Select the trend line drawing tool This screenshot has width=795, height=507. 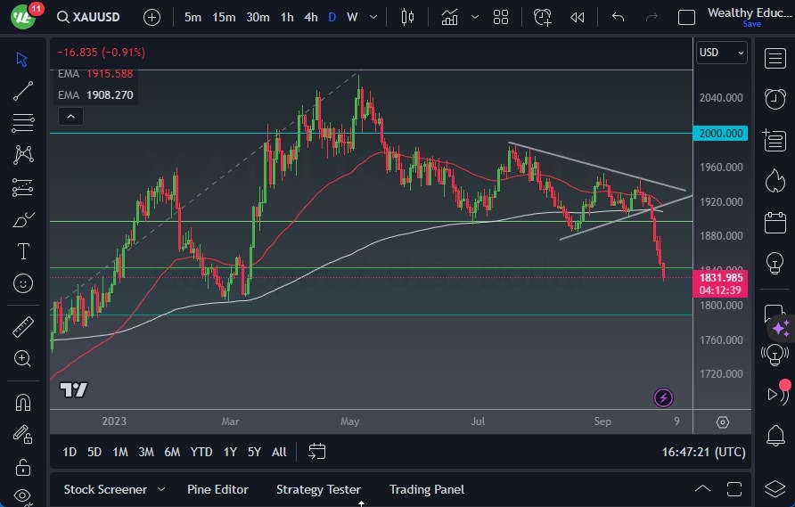23,91
